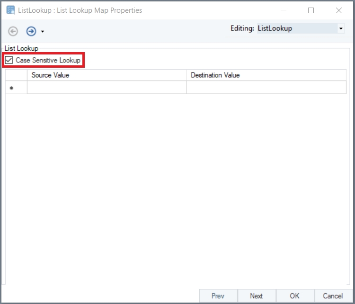This screenshot has width=355, height=304.
Task: Select the new row asterisk marker
Action: point(11,88)
